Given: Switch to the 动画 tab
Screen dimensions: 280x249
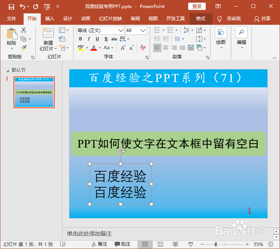Looking at the screenshot, I should coord(86,19).
